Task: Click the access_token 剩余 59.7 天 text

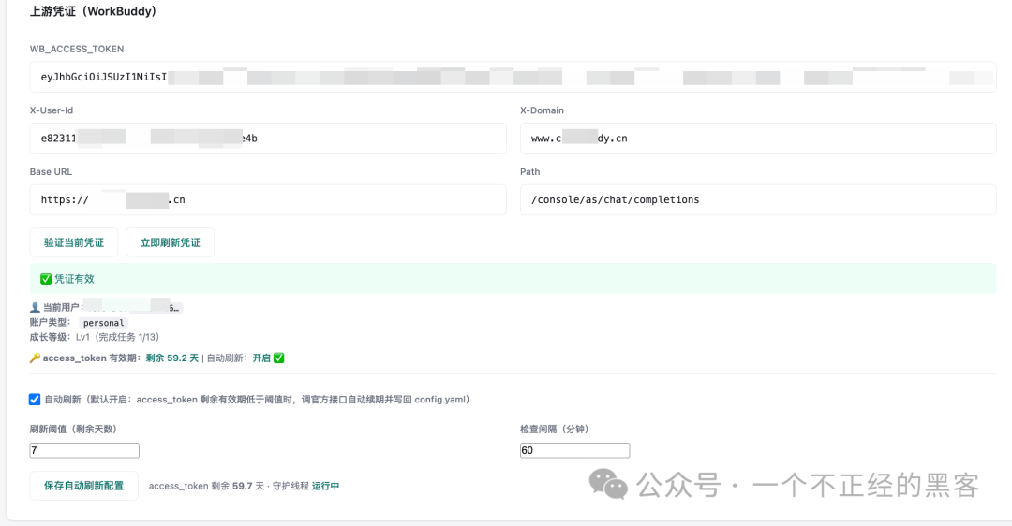Action: [x=206, y=486]
